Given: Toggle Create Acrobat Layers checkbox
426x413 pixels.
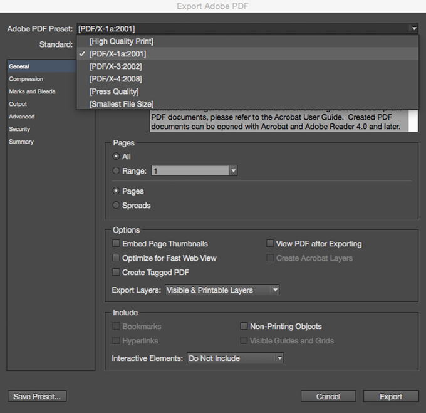Looking at the screenshot, I should [x=270, y=258].
